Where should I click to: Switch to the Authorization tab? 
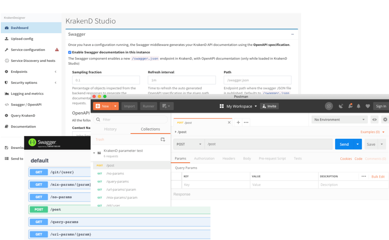click(x=204, y=159)
